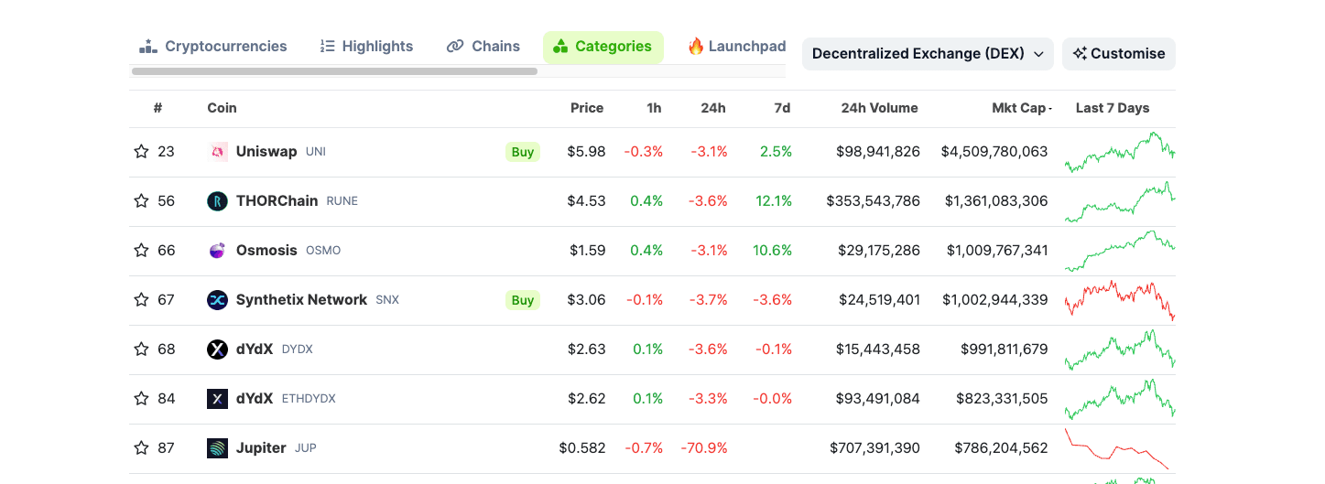Switch to the Chains tab
1325x484 pixels.
click(x=483, y=46)
